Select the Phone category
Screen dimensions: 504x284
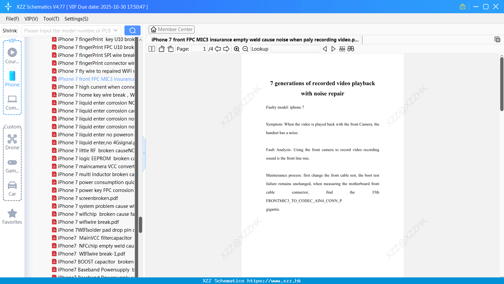click(12, 79)
